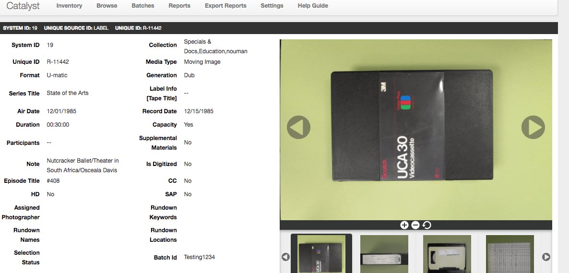Open the Settings menu
The width and height of the screenshot is (569, 273).
[x=272, y=6]
